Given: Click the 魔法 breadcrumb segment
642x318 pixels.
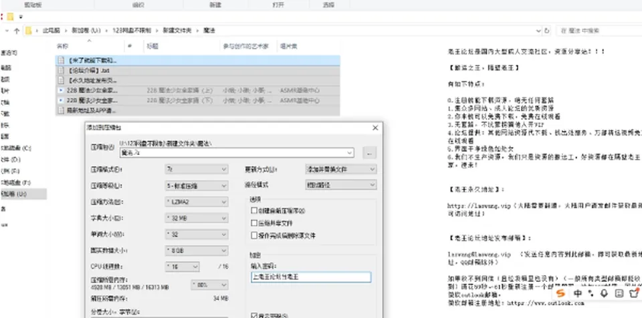Looking at the screenshot, I should (x=209, y=31).
